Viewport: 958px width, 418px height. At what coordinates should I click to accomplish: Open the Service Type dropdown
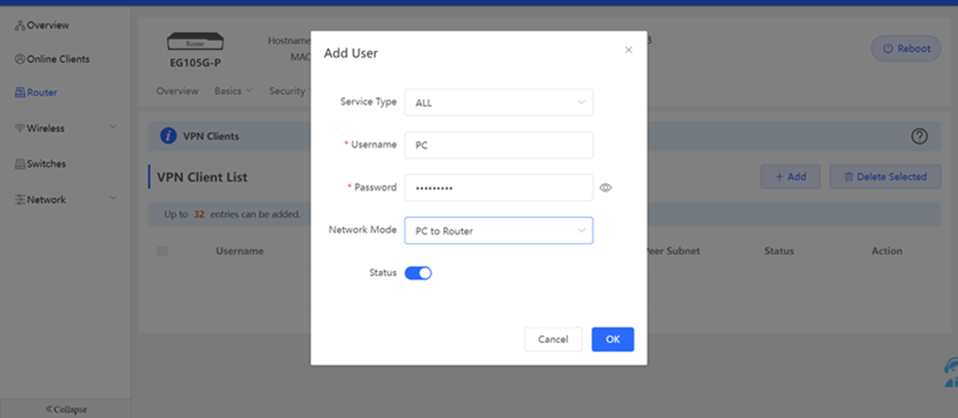point(498,103)
